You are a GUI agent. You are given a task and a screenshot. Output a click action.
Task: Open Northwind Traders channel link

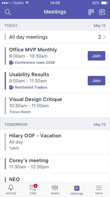point(31,87)
